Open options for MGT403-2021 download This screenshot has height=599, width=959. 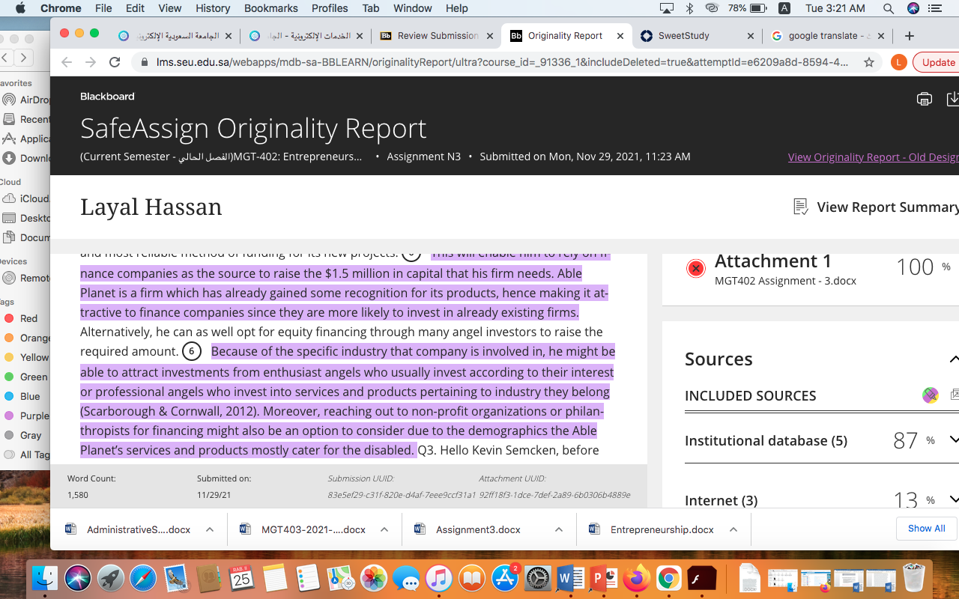pyautogui.click(x=384, y=529)
